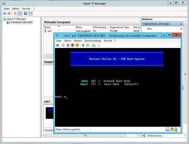This screenshot has height=144, width=189.
Task: Click the green Reset icon in vm1 toolbar
Action: pyautogui.click(x=88, y=45)
